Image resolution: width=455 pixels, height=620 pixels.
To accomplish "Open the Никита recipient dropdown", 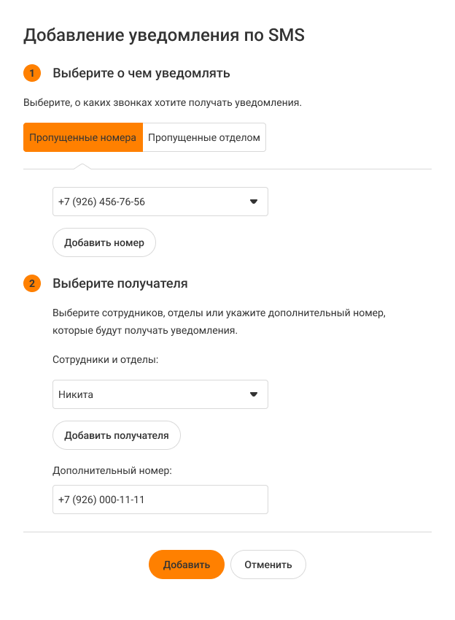I will click(153, 394).
